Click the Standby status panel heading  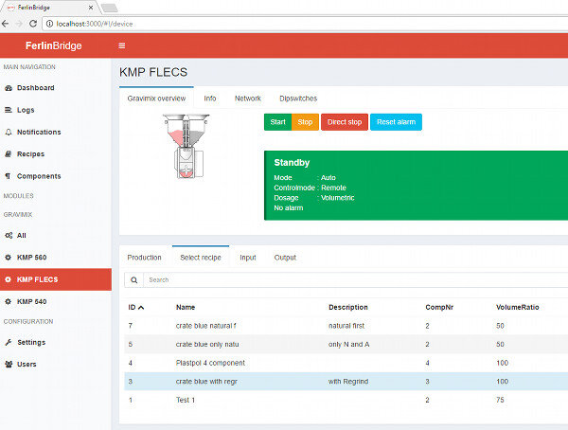(x=292, y=163)
